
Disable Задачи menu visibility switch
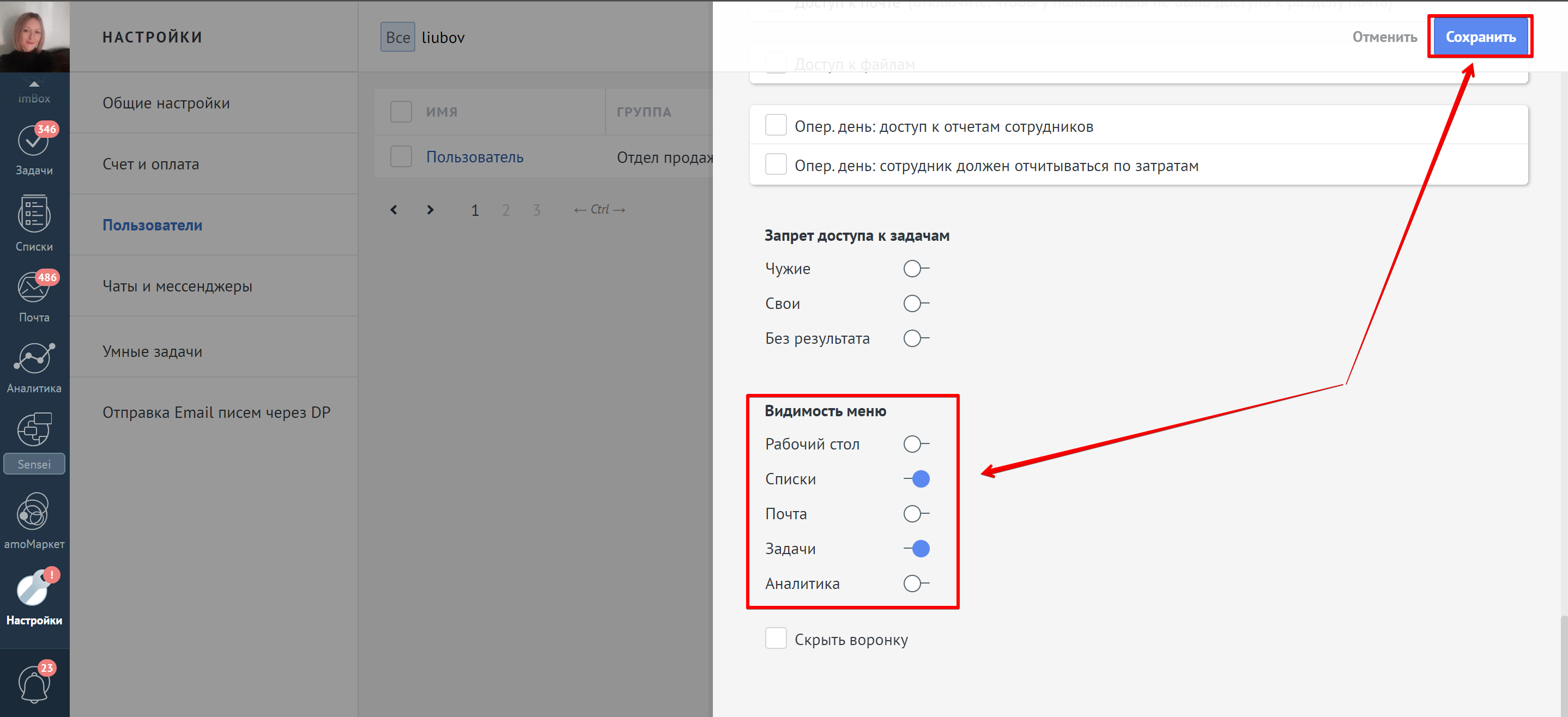[916, 549]
